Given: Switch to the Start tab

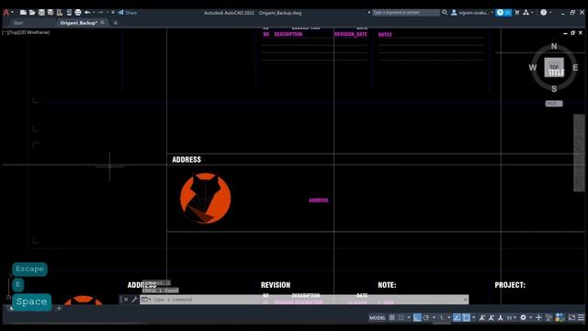Looking at the screenshot, I should tap(18, 23).
